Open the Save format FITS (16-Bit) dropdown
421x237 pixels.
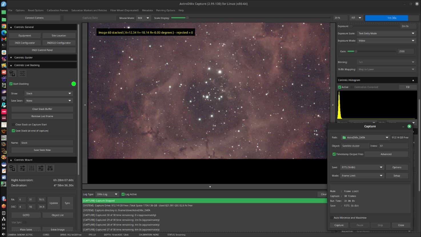pyautogui.click(x=362, y=167)
